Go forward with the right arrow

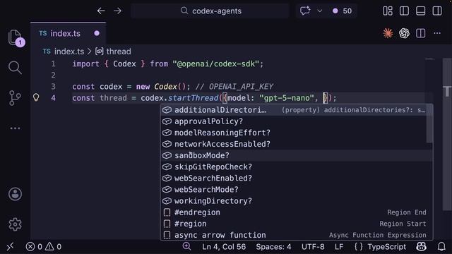pyautogui.click(x=118, y=11)
